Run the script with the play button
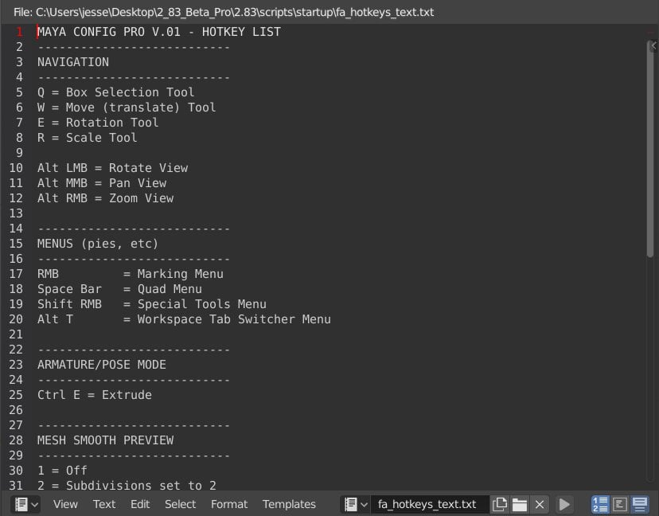The height and width of the screenshot is (516, 659). pyautogui.click(x=564, y=504)
